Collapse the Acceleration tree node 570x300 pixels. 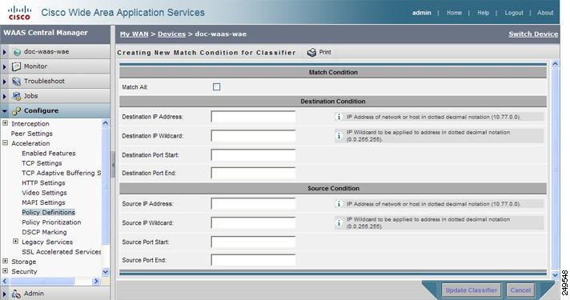click(5, 143)
